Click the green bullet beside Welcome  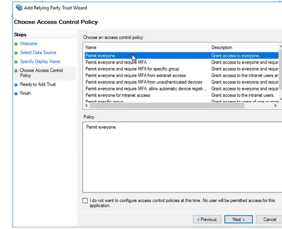[16, 44]
